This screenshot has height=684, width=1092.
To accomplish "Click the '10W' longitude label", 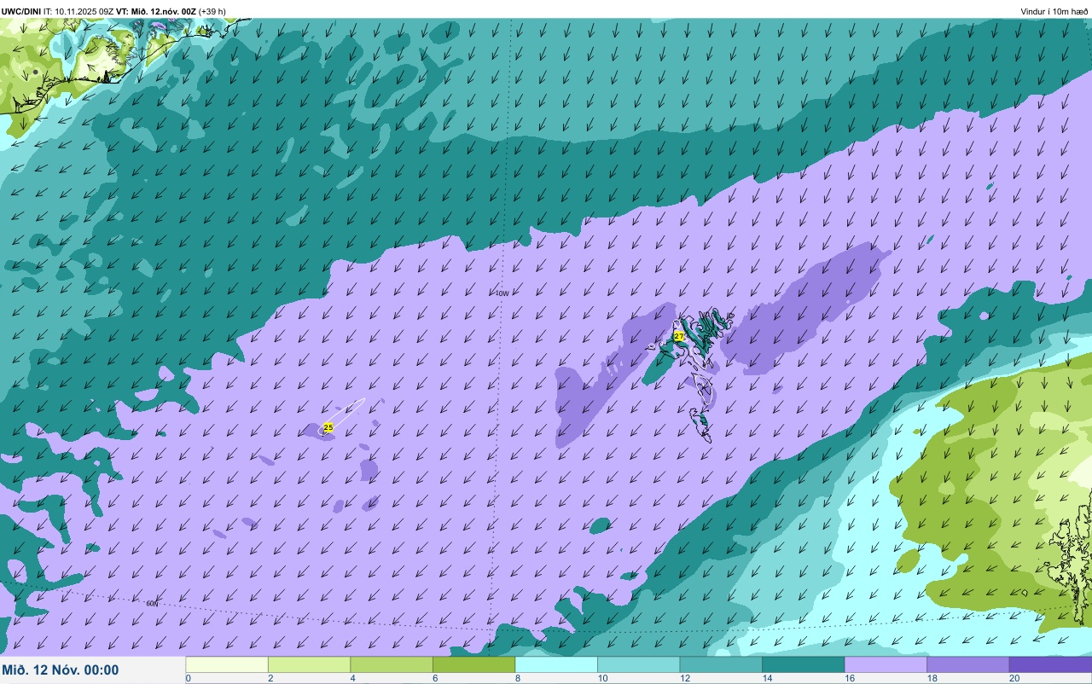I will (502, 293).
